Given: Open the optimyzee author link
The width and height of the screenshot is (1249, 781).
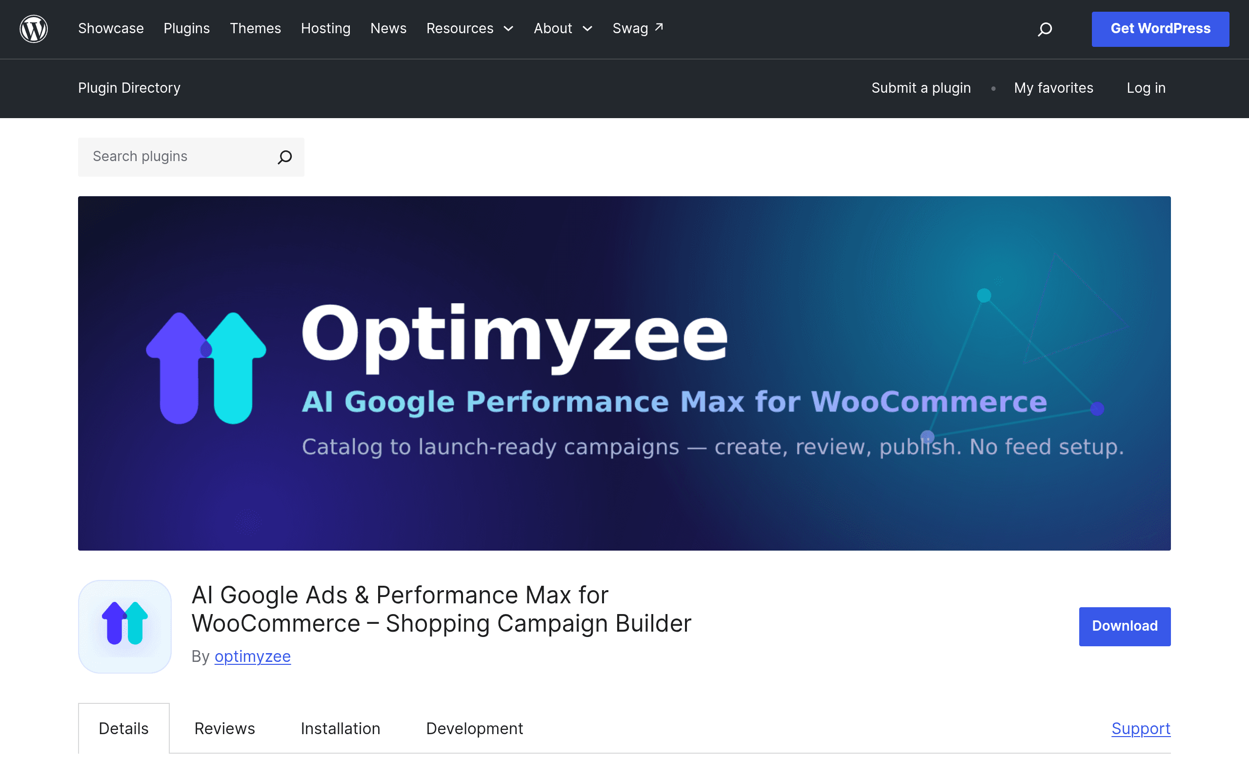Looking at the screenshot, I should [252, 656].
